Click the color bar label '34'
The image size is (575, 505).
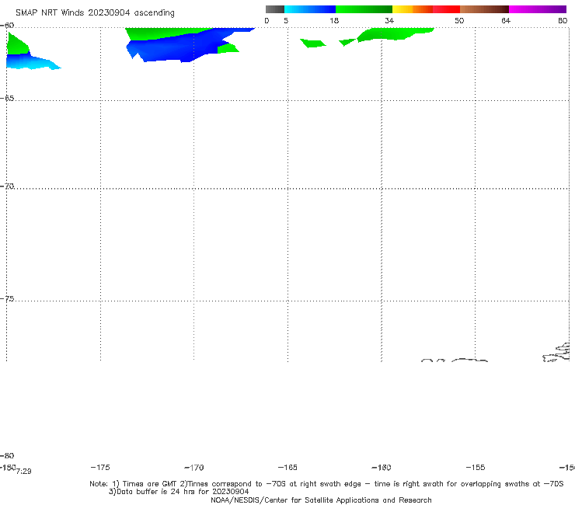(x=389, y=21)
